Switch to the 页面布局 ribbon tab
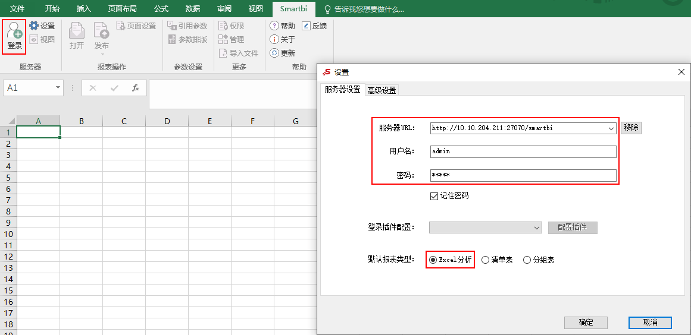Viewport: 691px width, 335px height. tap(122, 9)
